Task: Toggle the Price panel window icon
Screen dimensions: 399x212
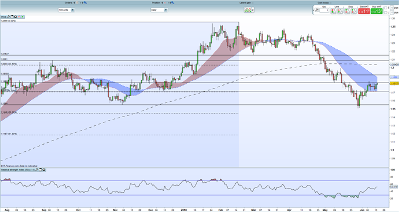Action: 12,17
